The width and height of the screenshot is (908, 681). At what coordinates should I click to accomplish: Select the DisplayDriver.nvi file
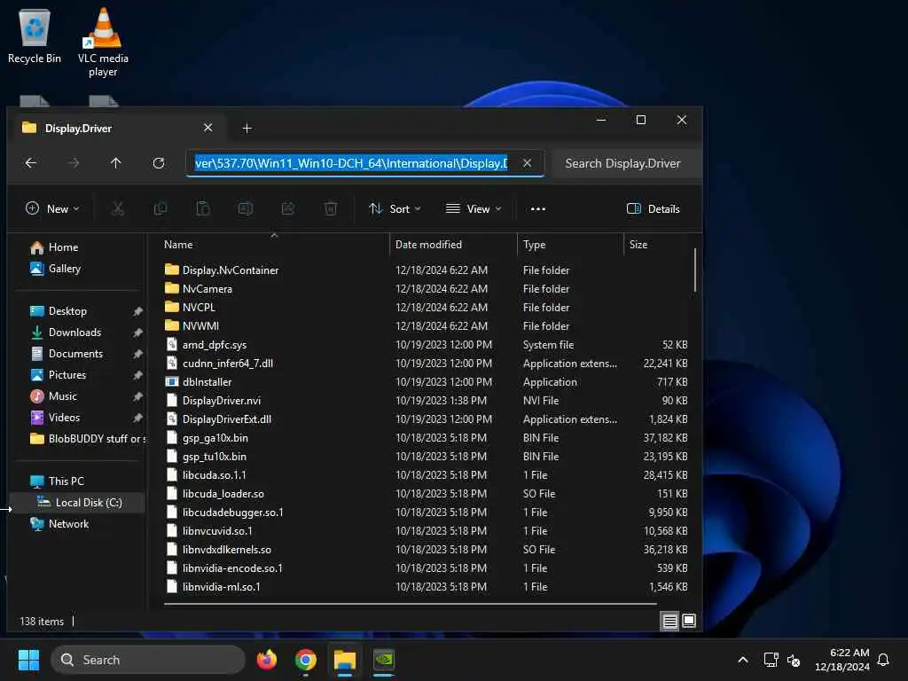click(221, 401)
